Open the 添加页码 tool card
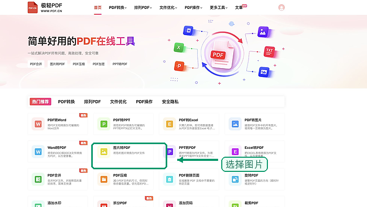This screenshot has width=367, height=207. [189, 202]
